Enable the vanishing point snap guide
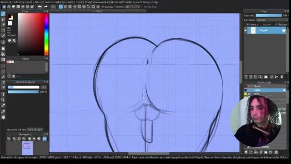This screenshot has width=291, height=164. pos(75,7)
